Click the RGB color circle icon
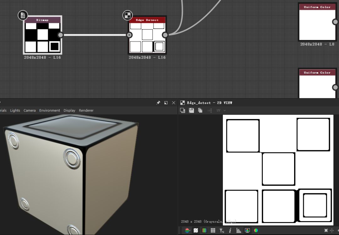 click(x=256, y=230)
